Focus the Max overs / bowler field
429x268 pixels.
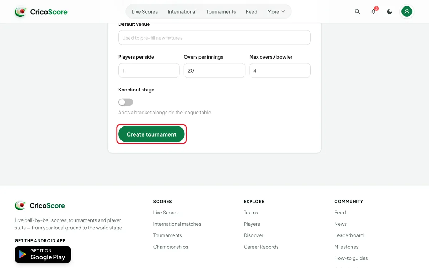tap(280, 70)
